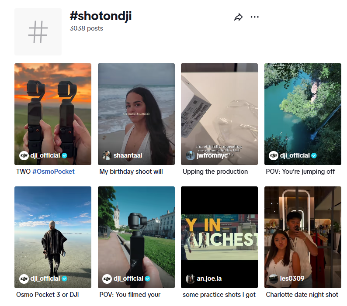Viewport: 347px width, 306px height.
Task: Click jwfromnyc's profile avatar
Action: [190, 155]
